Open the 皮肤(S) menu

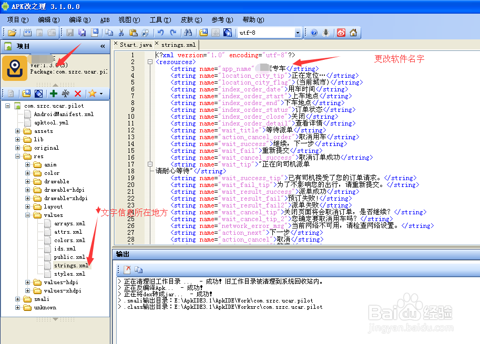click(191, 20)
